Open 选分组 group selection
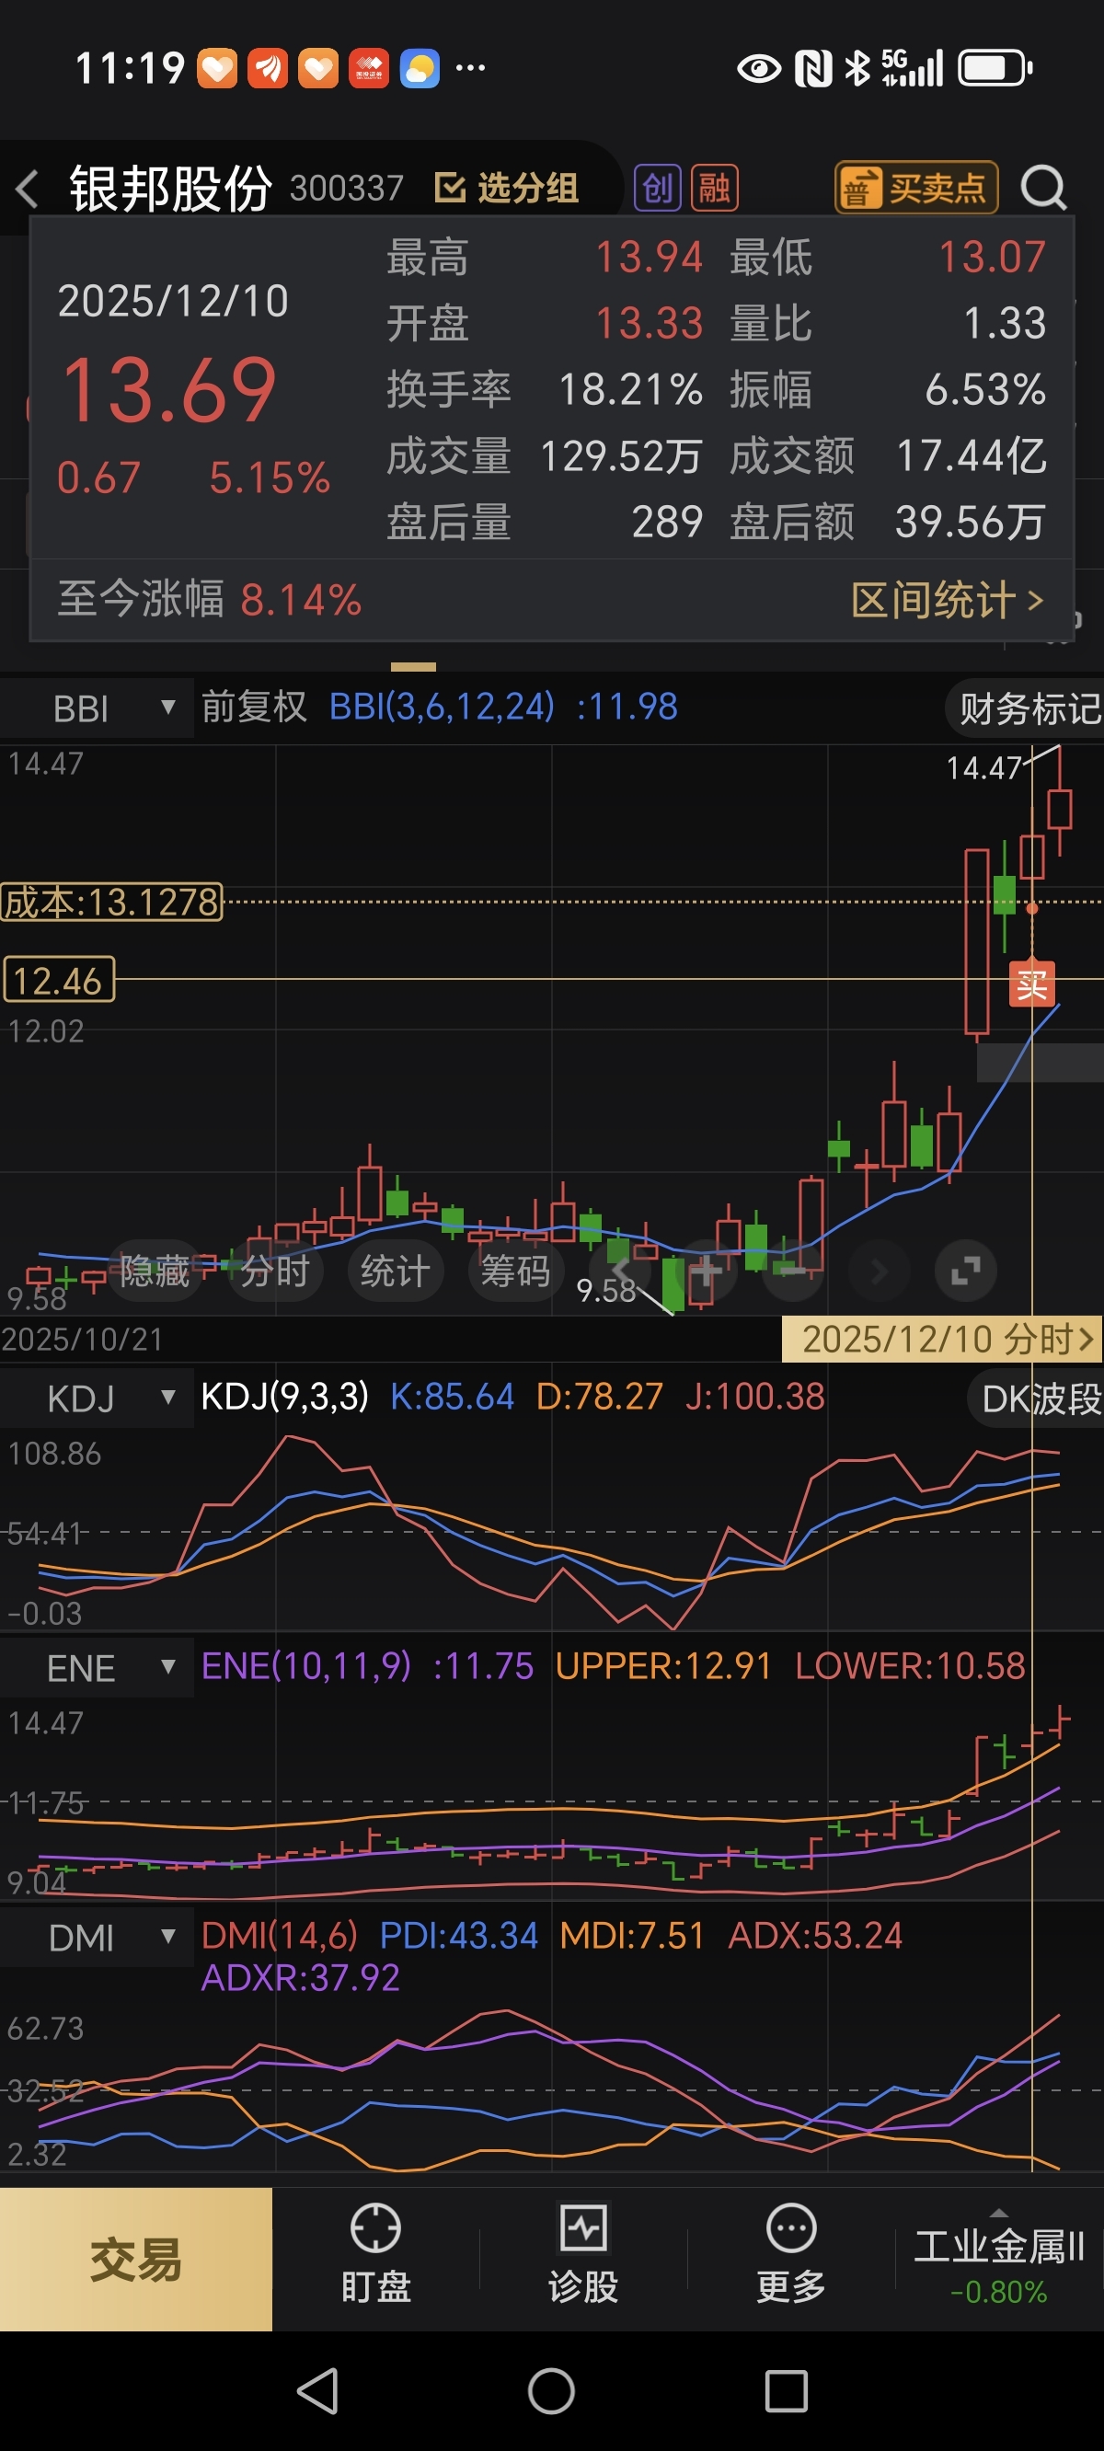Image resolution: width=1104 pixels, height=2451 pixels. click(x=506, y=189)
